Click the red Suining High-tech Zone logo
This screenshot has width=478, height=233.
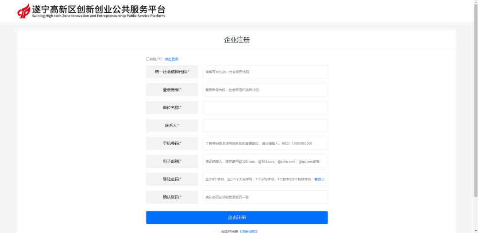click(24, 11)
